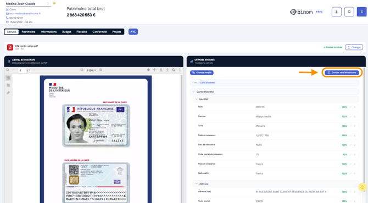
Task: Click the client email address link
Action: click(25, 14)
